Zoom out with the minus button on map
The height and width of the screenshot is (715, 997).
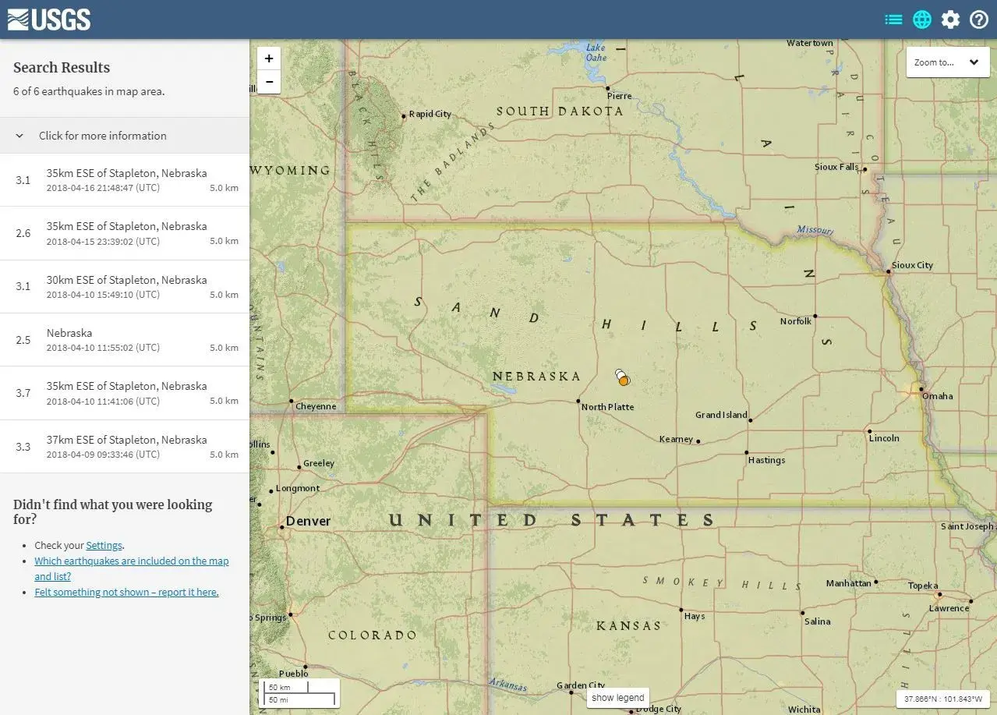pyautogui.click(x=268, y=82)
